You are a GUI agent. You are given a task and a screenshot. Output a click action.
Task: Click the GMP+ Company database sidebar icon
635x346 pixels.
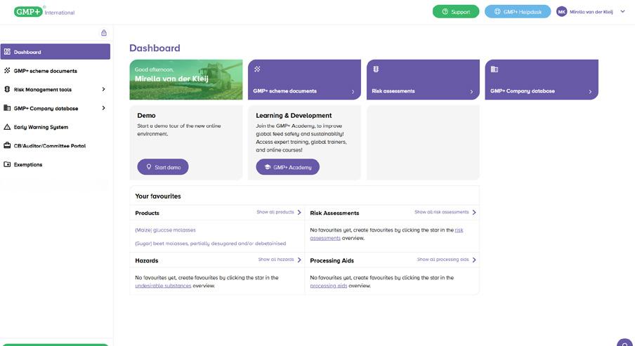tap(7, 107)
